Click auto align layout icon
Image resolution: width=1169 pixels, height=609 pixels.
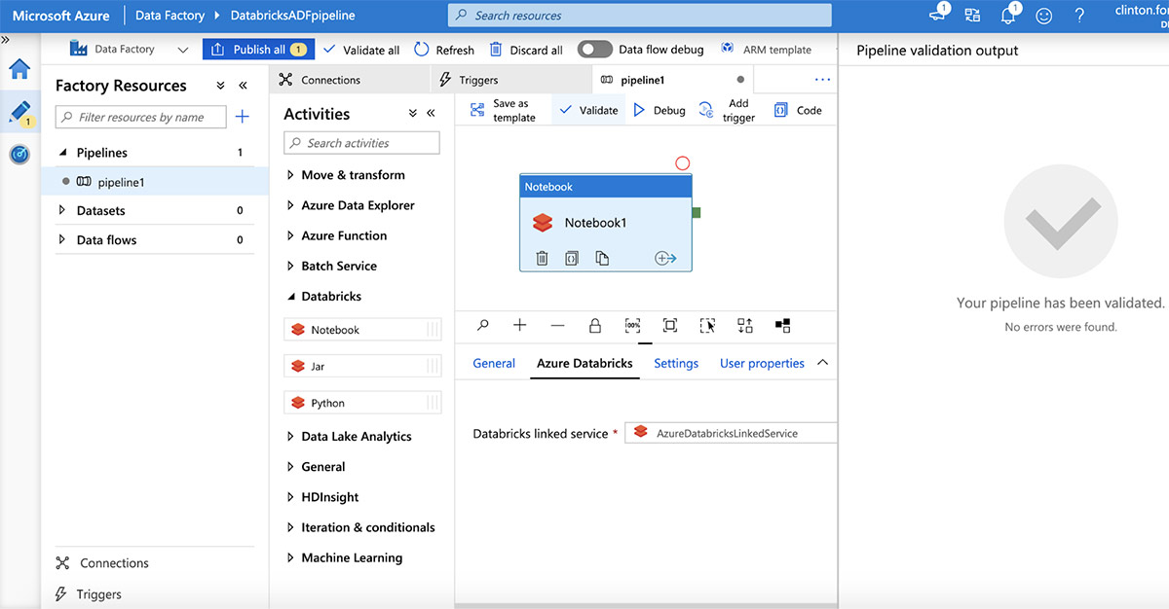[x=745, y=326]
